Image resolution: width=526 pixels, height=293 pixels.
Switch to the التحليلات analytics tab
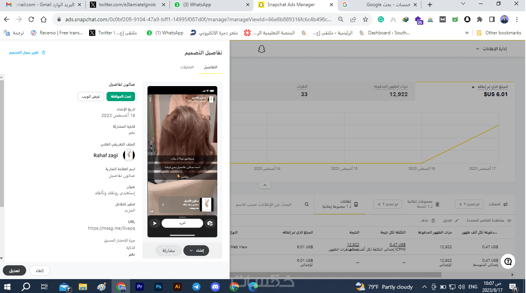pyautogui.click(x=187, y=67)
